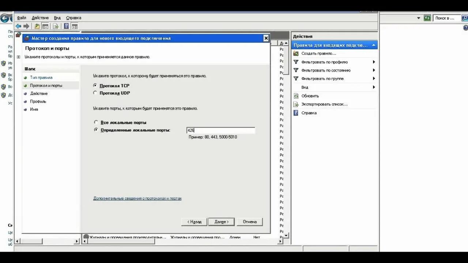Select the Тип правила wizard step
The width and height of the screenshot is (468, 263).
pyautogui.click(x=41, y=77)
